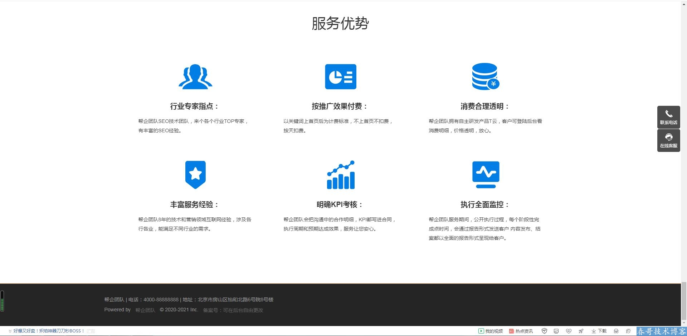Click the 消费合理透明 heading

485,106
